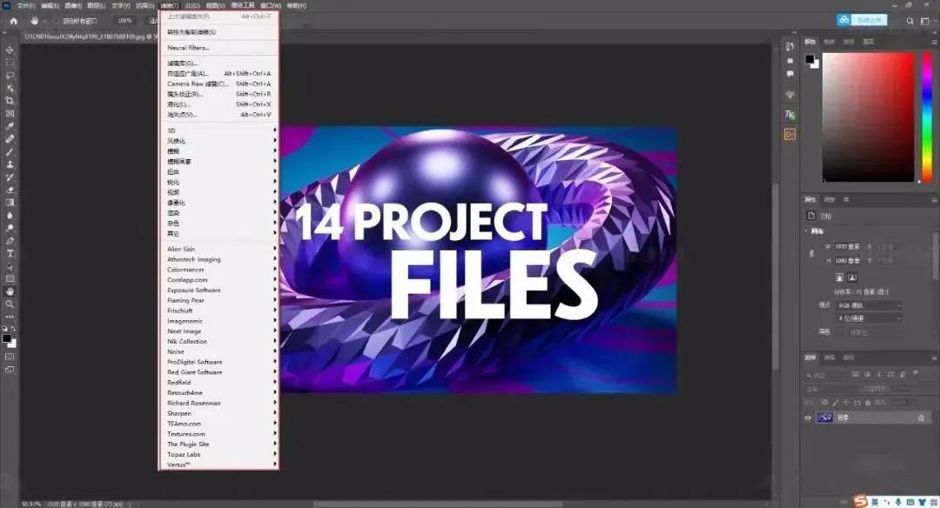The image size is (940, 508).
Task: Select the Crop tool
Action: click(10, 101)
